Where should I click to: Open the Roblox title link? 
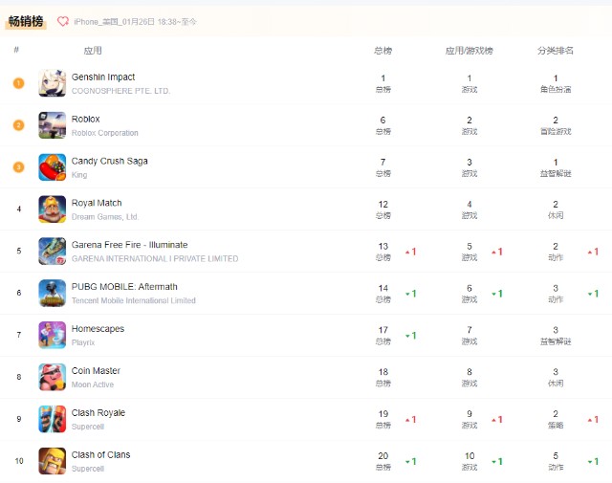(85, 119)
